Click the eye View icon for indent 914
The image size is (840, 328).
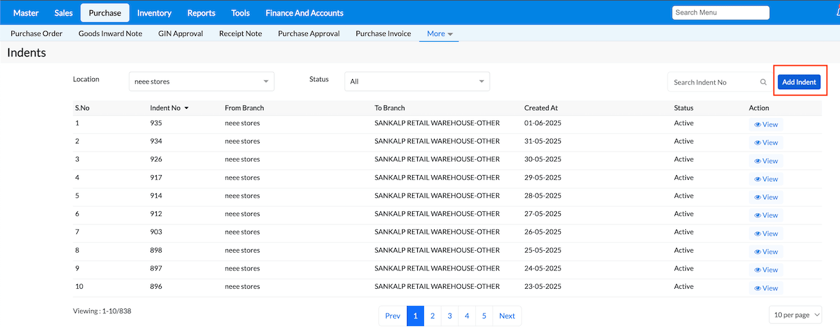tap(758, 197)
